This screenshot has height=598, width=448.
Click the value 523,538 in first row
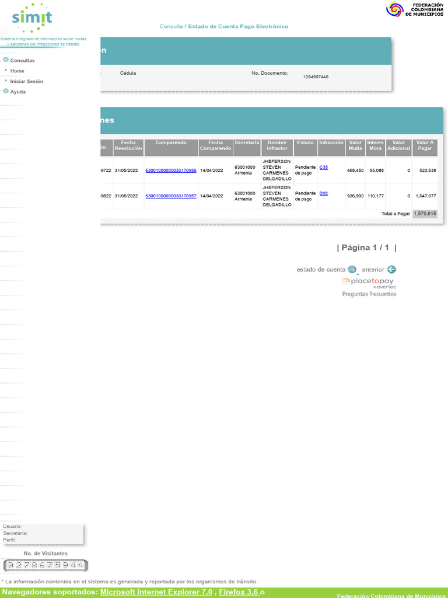click(x=428, y=171)
